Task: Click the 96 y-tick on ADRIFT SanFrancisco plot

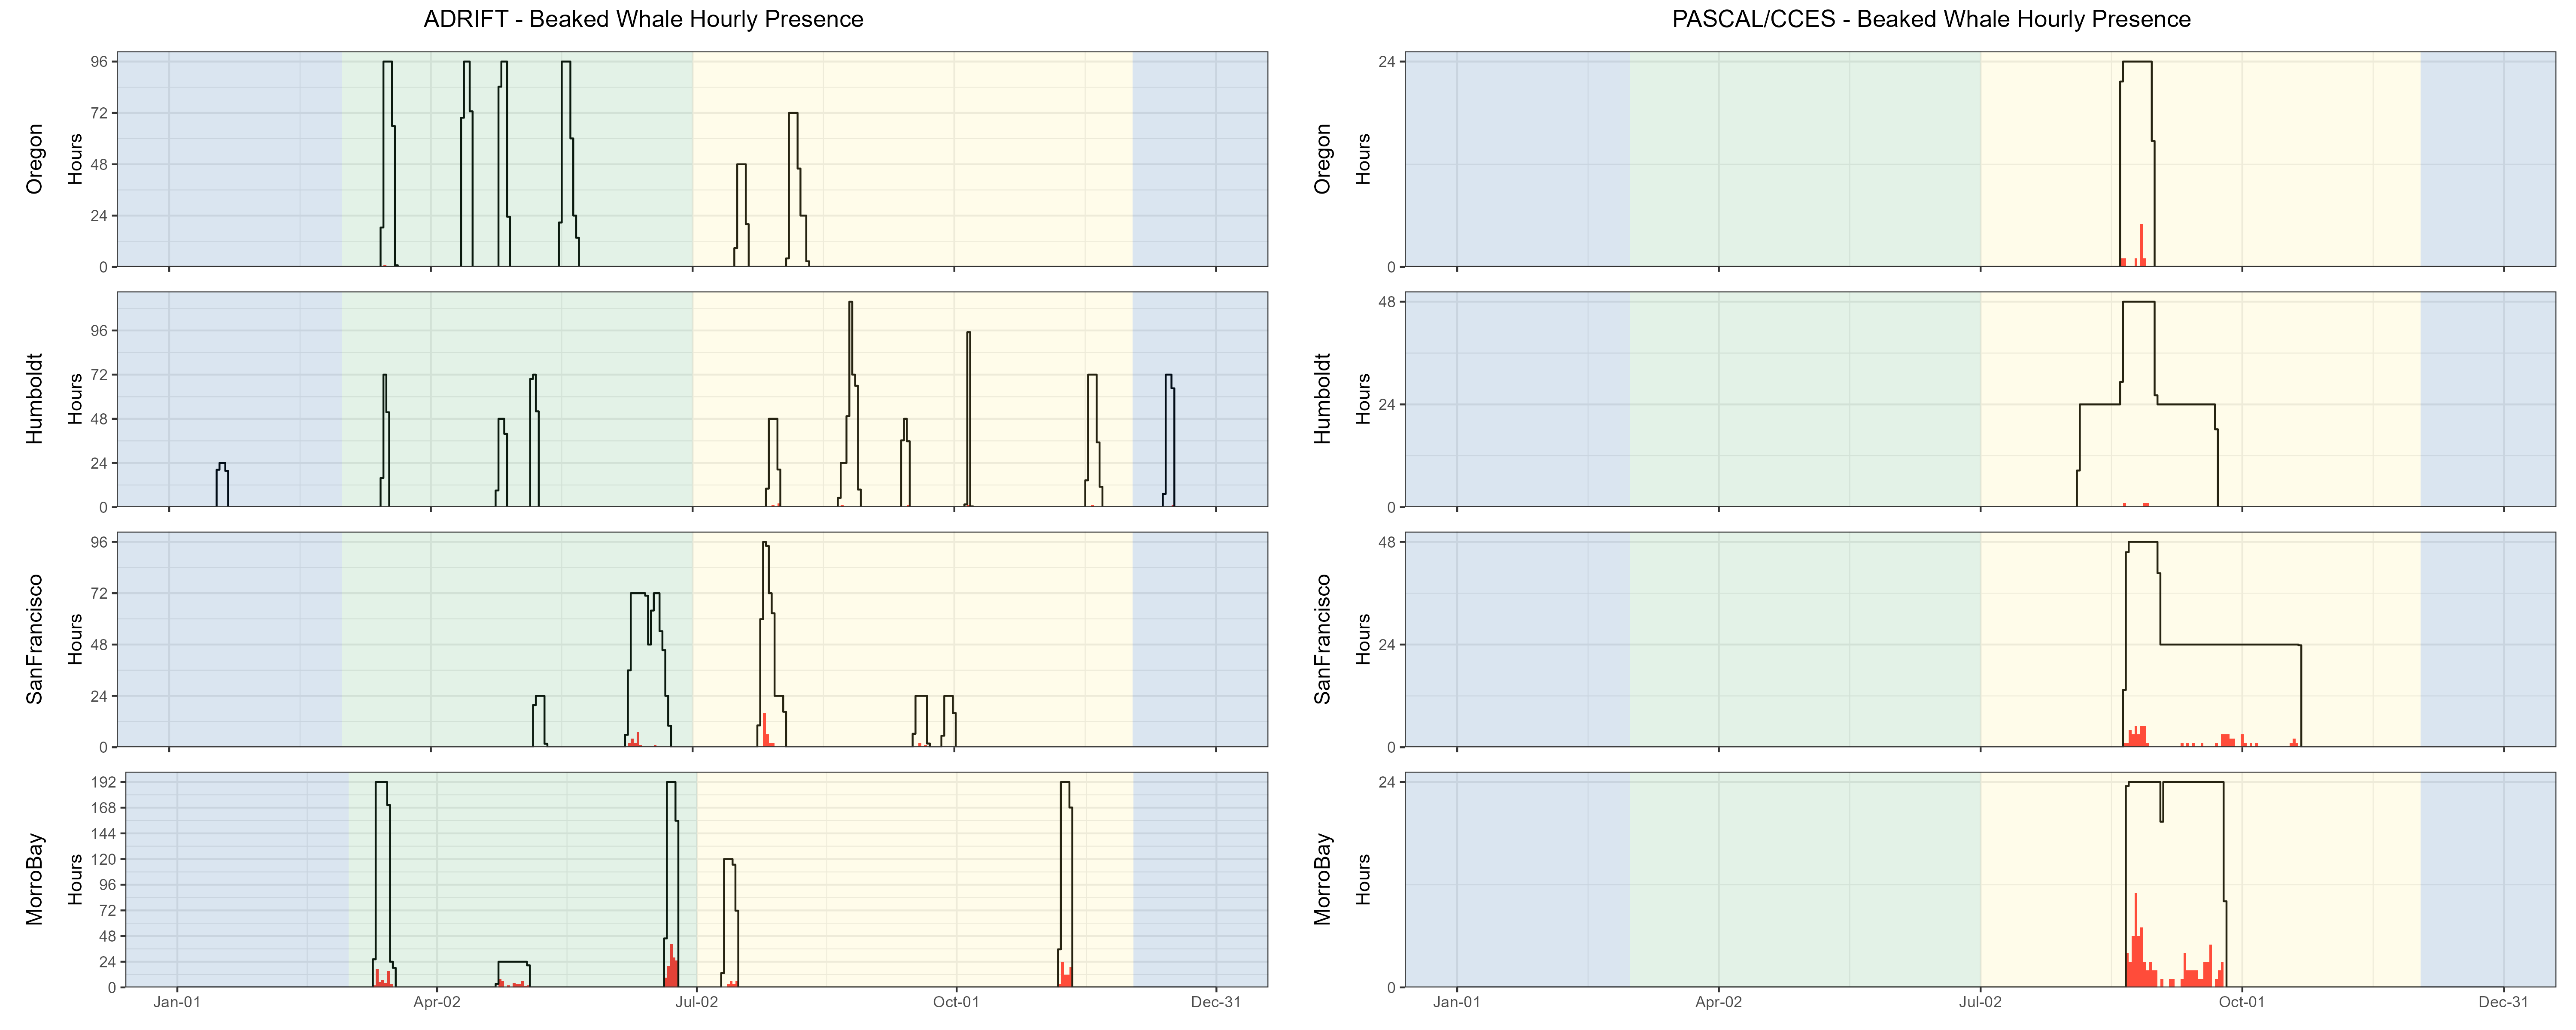Action: (x=99, y=542)
